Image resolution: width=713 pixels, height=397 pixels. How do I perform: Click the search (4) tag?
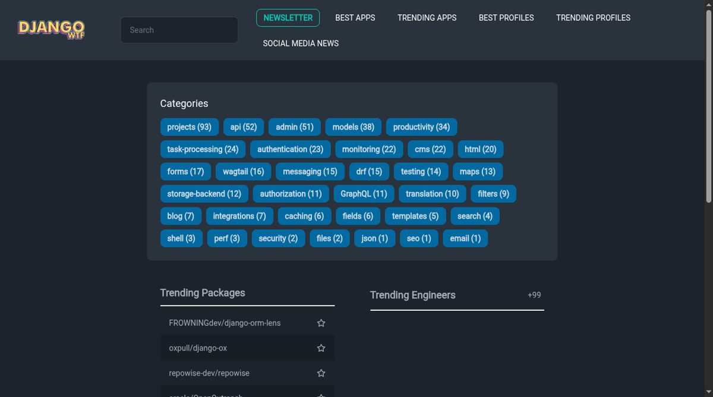pyautogui.click(x=475, y=216)
